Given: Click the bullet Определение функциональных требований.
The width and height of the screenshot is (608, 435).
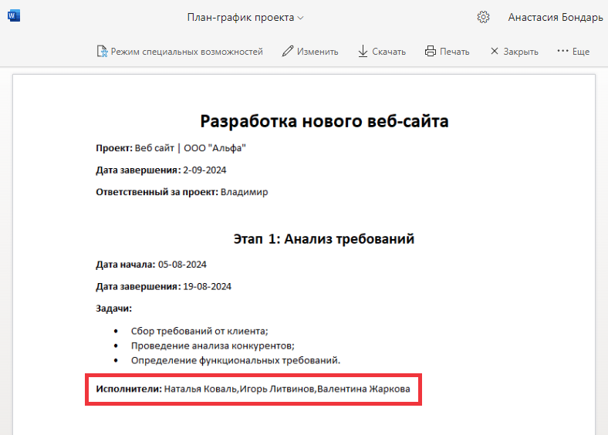Looking at the screenshot, I should [x=235, y=360].
